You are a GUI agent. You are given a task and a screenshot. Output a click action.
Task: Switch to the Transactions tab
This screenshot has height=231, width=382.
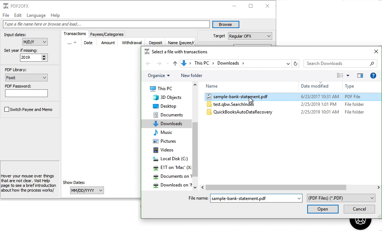coord(74,34)
